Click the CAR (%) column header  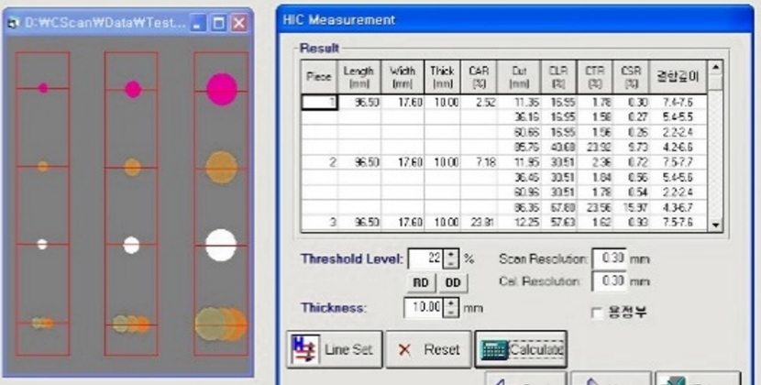(x=479, y=77)
